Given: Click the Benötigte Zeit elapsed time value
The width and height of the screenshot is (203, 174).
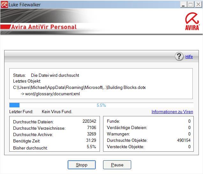Looking at the screenshot, I should pos(91,141).
